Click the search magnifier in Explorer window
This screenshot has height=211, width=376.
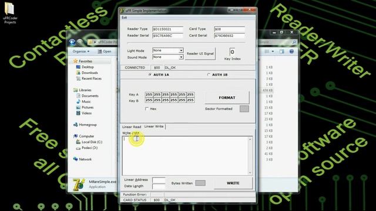[x=294, y=42]
